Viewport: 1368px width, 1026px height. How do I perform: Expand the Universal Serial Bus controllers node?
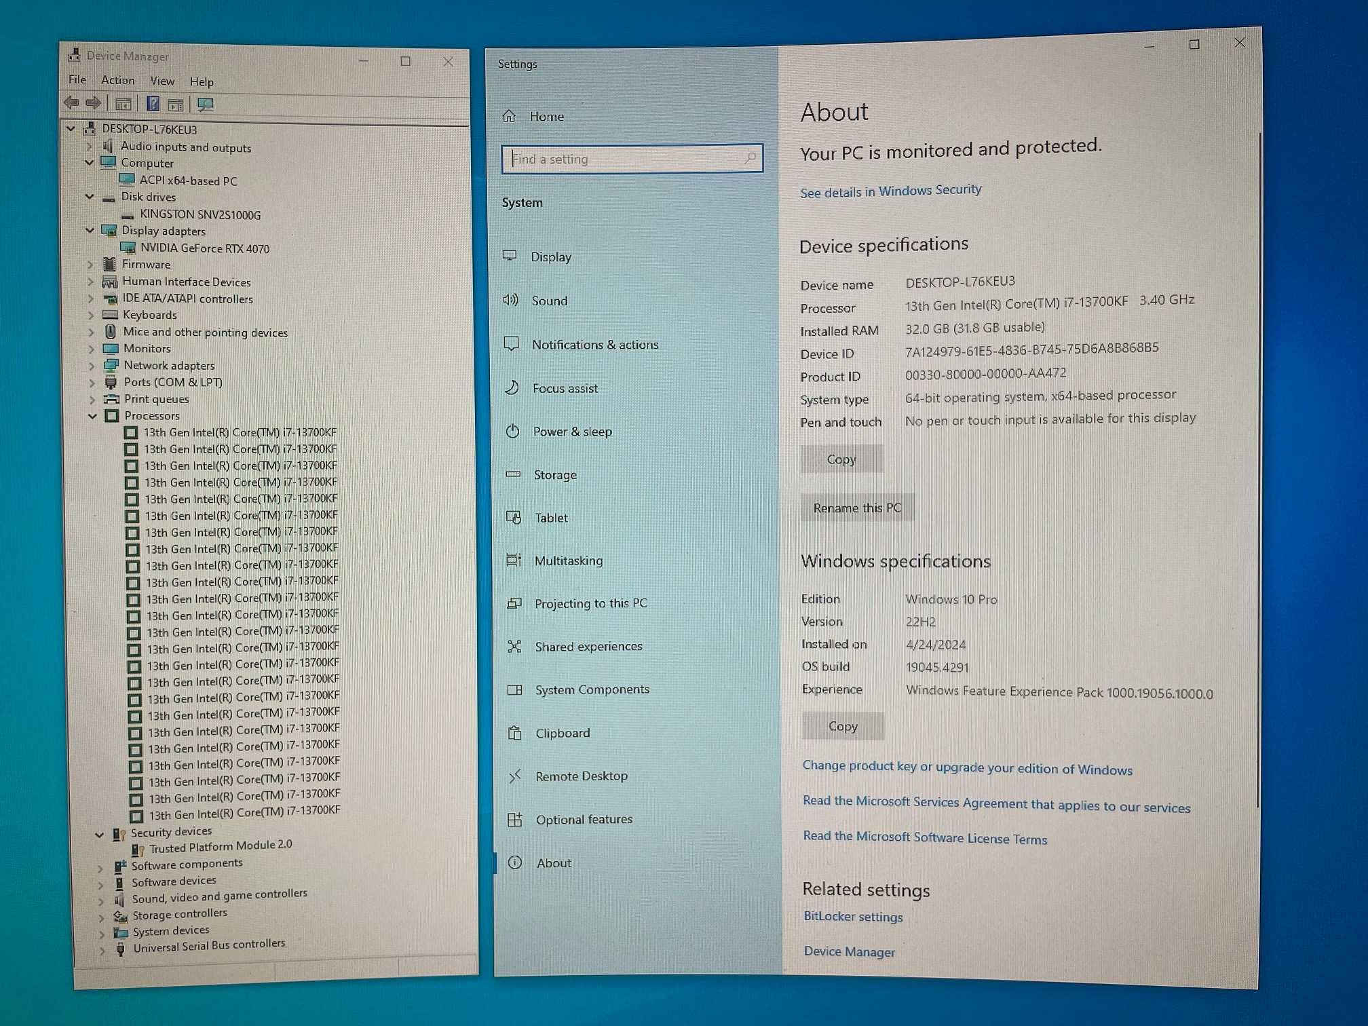click(102, 951)
